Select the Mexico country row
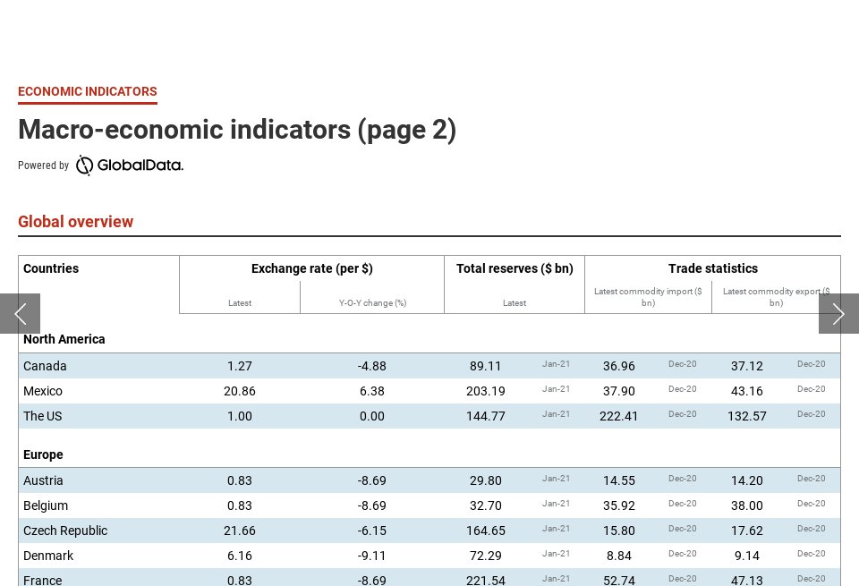Image resolution: width=859 pixels, height=586 pixels. (43, 391)
